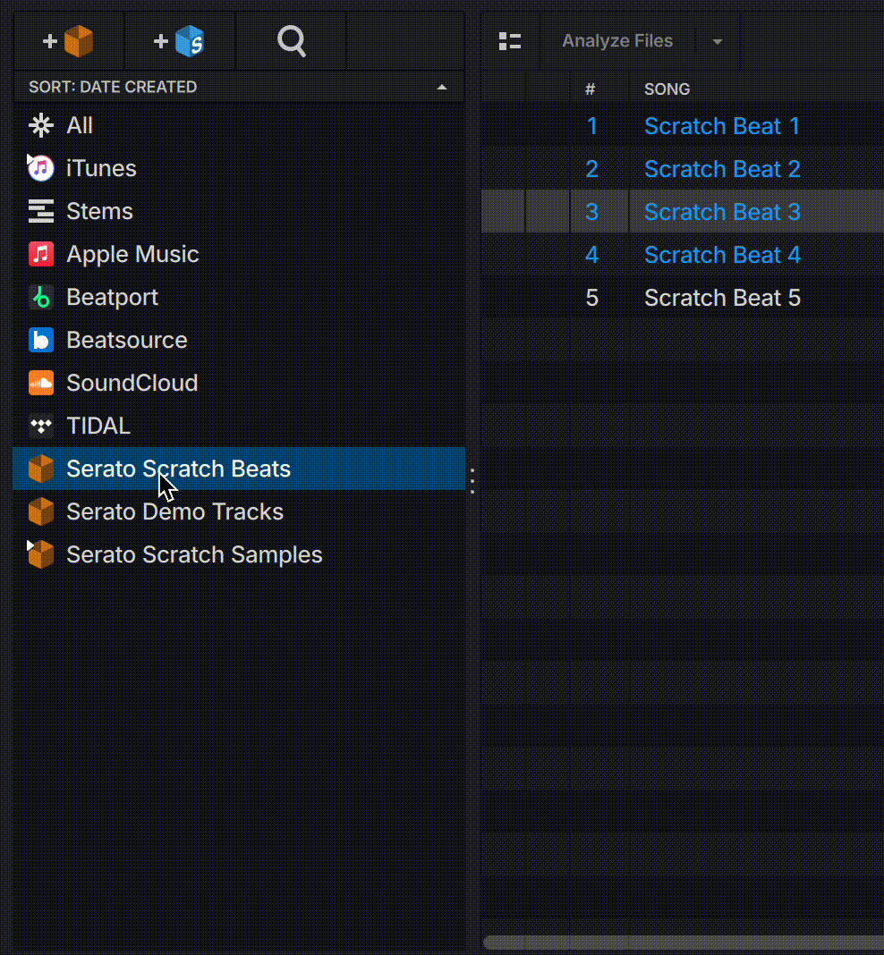The height and width of the screenshot is (955, 884).
Task: Select track Scratch Beat 5
Action: click(x=722, y=298)
